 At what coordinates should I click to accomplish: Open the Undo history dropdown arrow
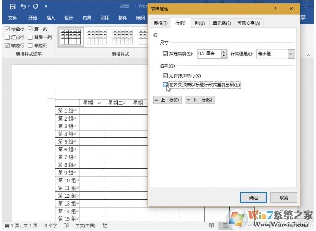click(x=29, y=7)
